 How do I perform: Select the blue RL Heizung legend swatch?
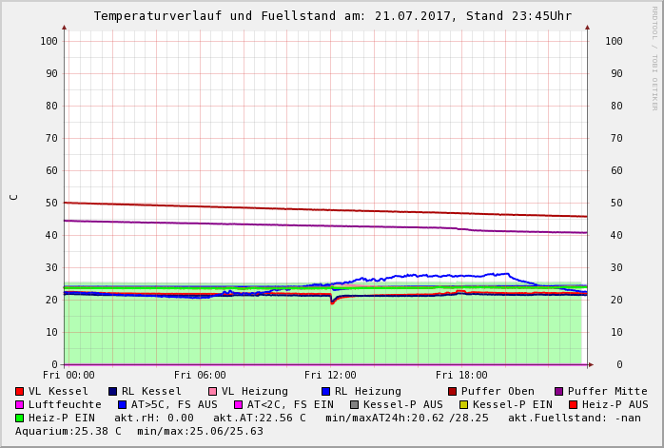click(x=325, y=392)
